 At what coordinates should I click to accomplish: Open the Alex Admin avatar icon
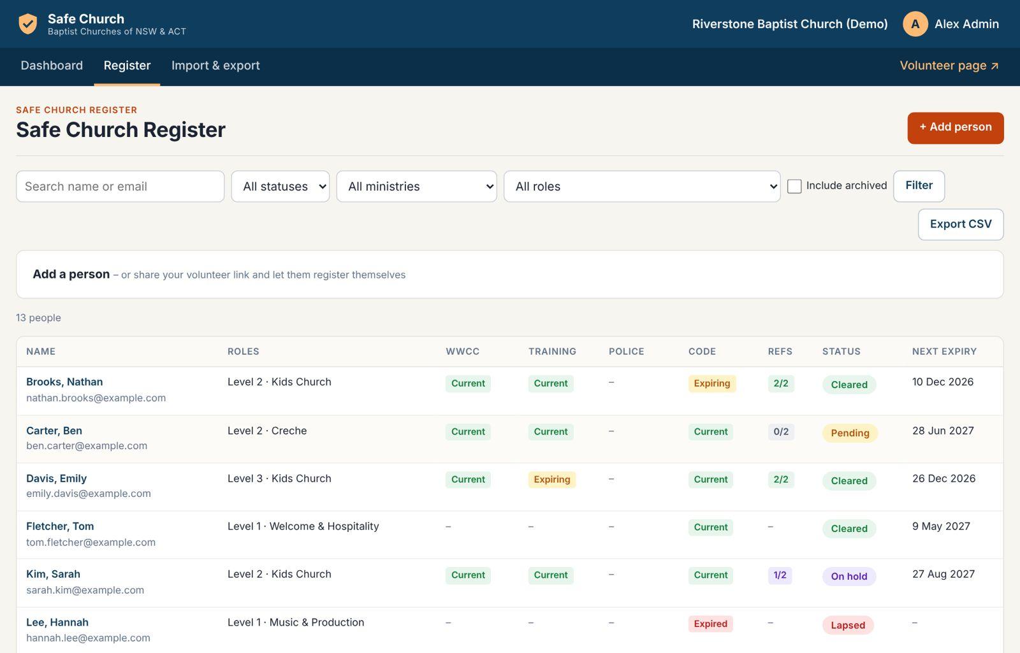coord(915,24)
